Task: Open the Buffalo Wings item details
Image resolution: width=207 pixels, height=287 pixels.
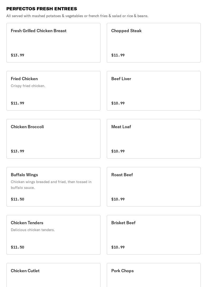Action: tap(53, 187)
